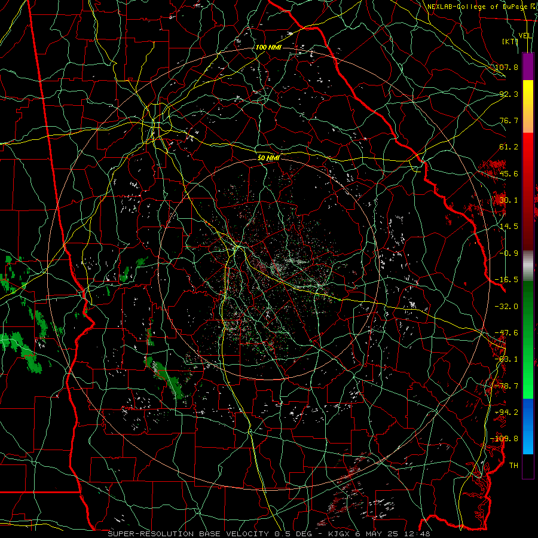Click the -94.2 velocity scale value
This screenshot has width=538, height=538.
point(507,412)
